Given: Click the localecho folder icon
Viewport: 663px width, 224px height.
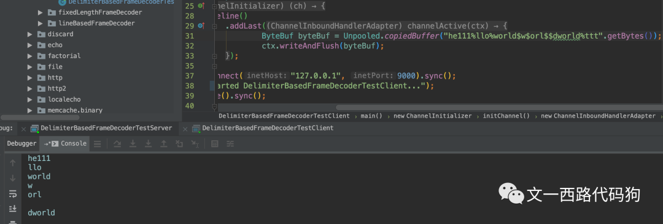Looking at the screenshot, I should pyautogui.click(x=41, y=100).
